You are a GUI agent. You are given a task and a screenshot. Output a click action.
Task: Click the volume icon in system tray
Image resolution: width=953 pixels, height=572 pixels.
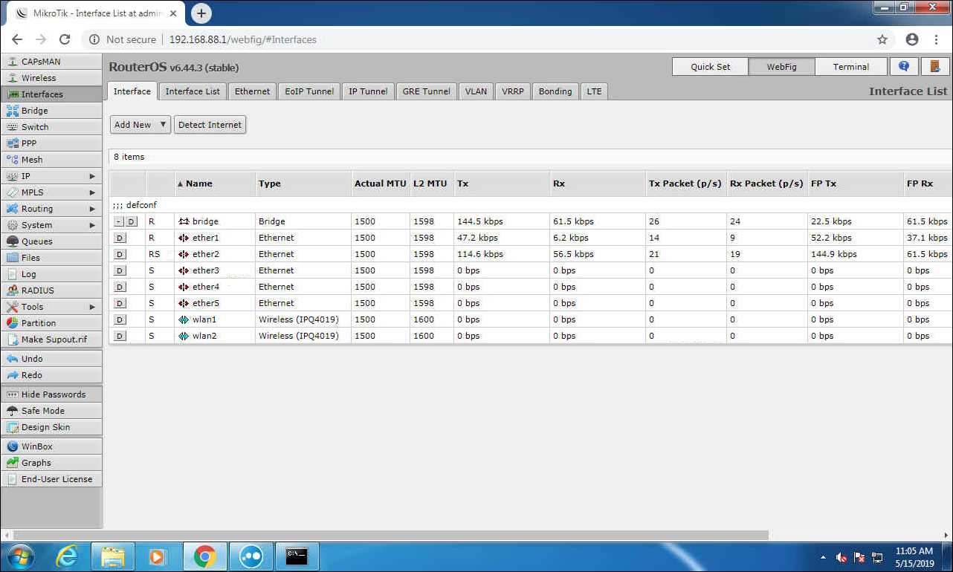[841, 557]
